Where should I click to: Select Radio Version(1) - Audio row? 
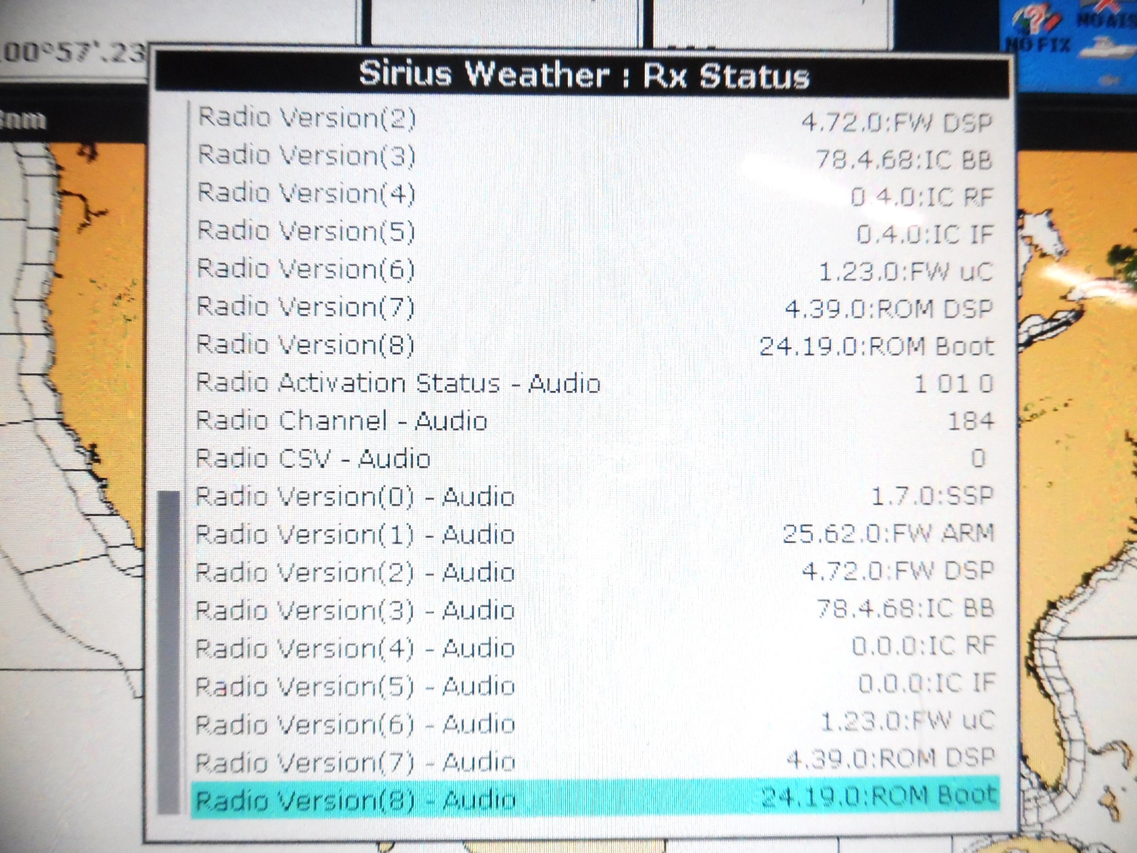pyautogui.click(x=595, y=535)
